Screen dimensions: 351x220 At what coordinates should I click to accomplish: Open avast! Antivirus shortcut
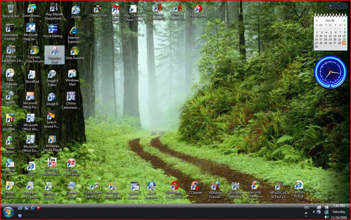[x=152, y=190]
